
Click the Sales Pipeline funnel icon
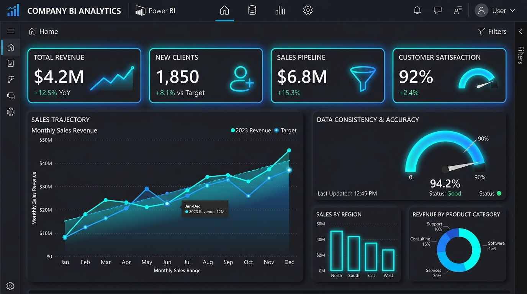363,79
